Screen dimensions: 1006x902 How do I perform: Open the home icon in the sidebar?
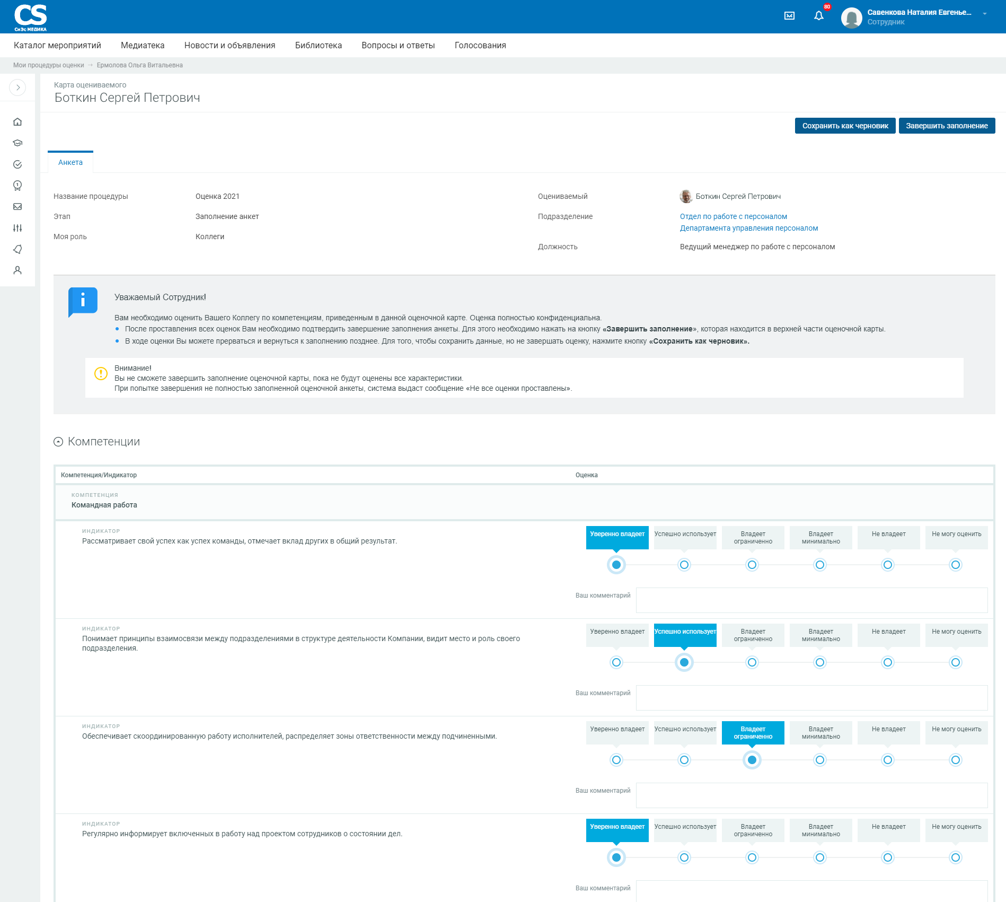[17, 122]
